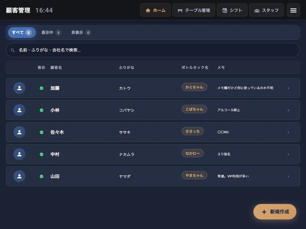Switch to the 非表示 filter tab

(81, 33)
